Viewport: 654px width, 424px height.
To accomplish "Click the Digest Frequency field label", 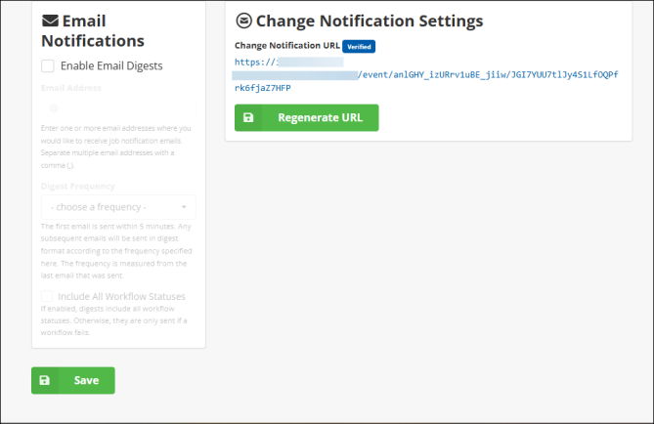I will click(x=78, y=186).
